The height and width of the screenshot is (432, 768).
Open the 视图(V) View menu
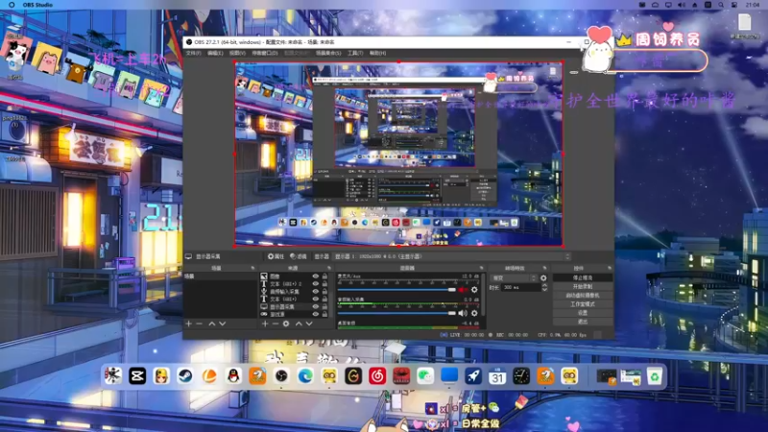(237, 53)
